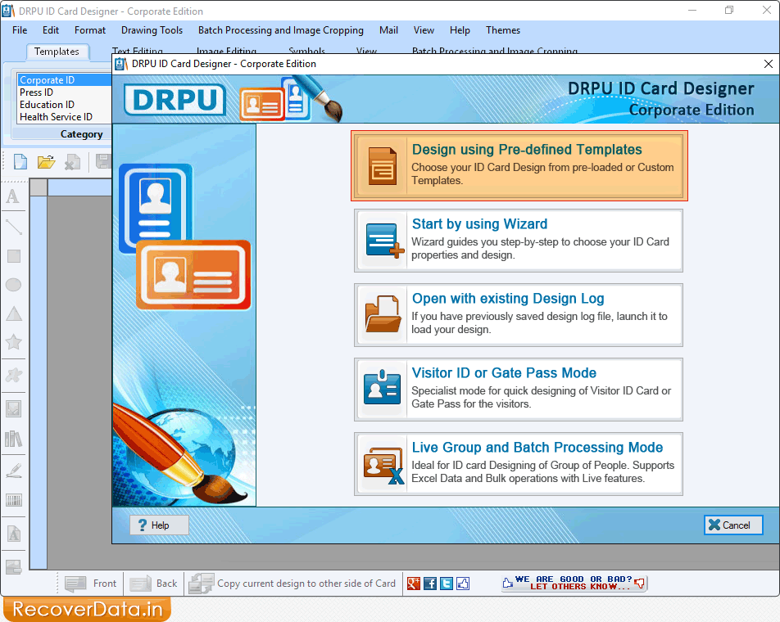Select the Rectangle shape tool
Viewport: 780px width, 622px height.
[x=13, y=256]
